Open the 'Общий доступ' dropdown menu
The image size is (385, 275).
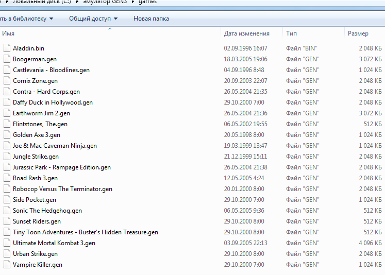(93, 19)
